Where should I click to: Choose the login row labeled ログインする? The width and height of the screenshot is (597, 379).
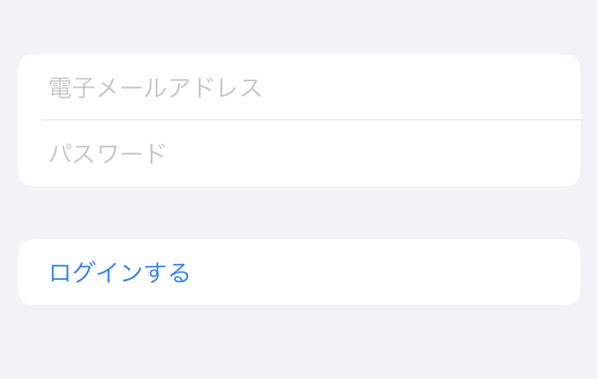299,272
